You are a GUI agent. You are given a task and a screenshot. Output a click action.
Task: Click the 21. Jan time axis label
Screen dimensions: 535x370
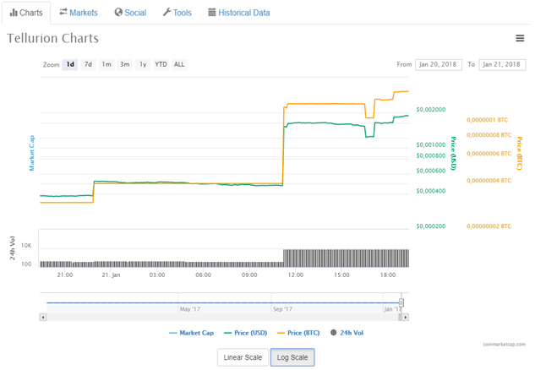click(111, 275)
